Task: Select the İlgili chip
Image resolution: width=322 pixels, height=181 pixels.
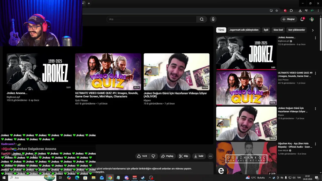Action: (x=266, y=30)
